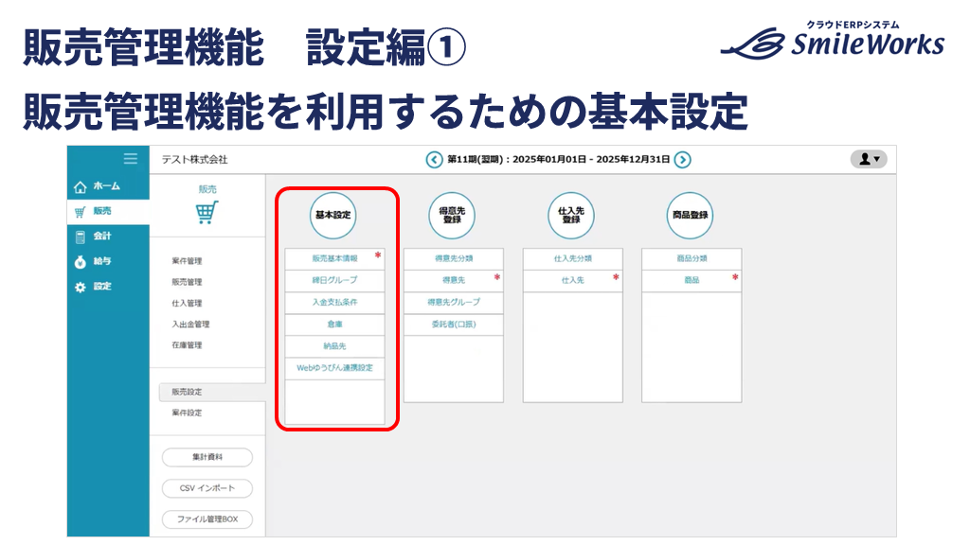Open 入出金管理 submenu item
970x545 pixels.
click(190, 324)
